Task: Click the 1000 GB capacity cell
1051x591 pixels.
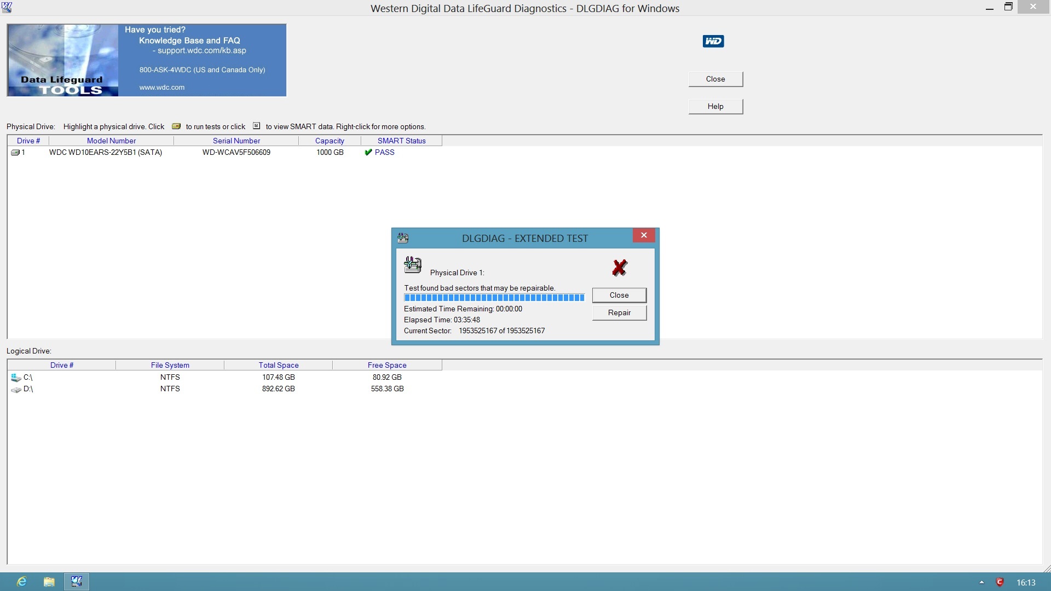Action: point(330,153)
